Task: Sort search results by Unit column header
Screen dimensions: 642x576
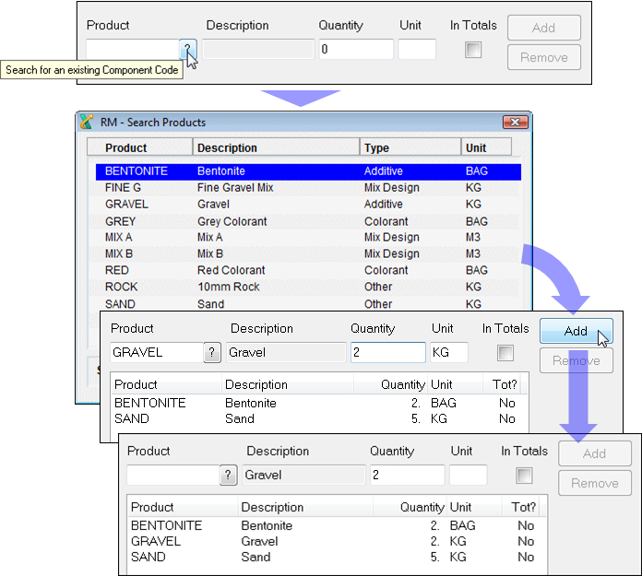Action: point(486,147)
